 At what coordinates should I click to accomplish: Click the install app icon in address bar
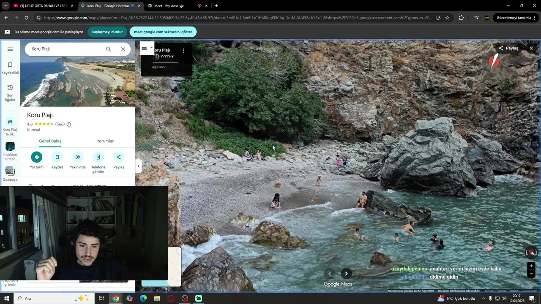pyautogui.click(x=438, y=18)
